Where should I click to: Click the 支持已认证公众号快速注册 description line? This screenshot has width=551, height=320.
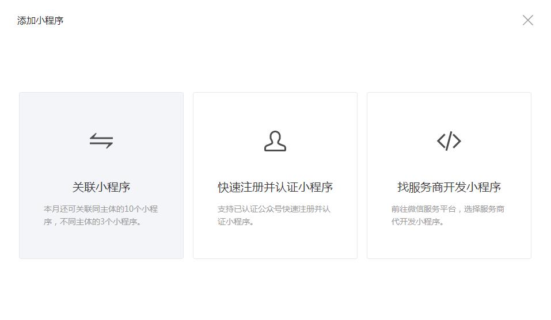pos(274,209)
